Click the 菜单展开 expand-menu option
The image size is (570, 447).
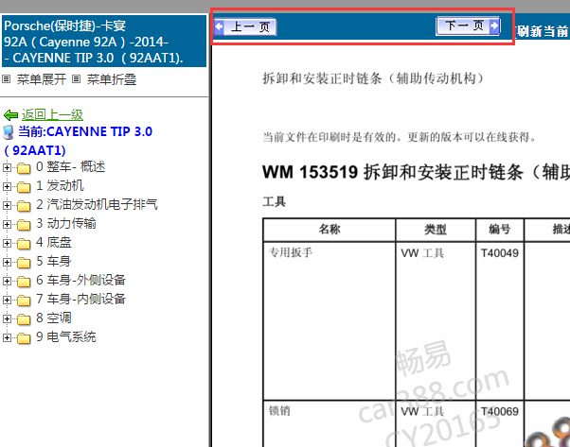click(41, 79)
